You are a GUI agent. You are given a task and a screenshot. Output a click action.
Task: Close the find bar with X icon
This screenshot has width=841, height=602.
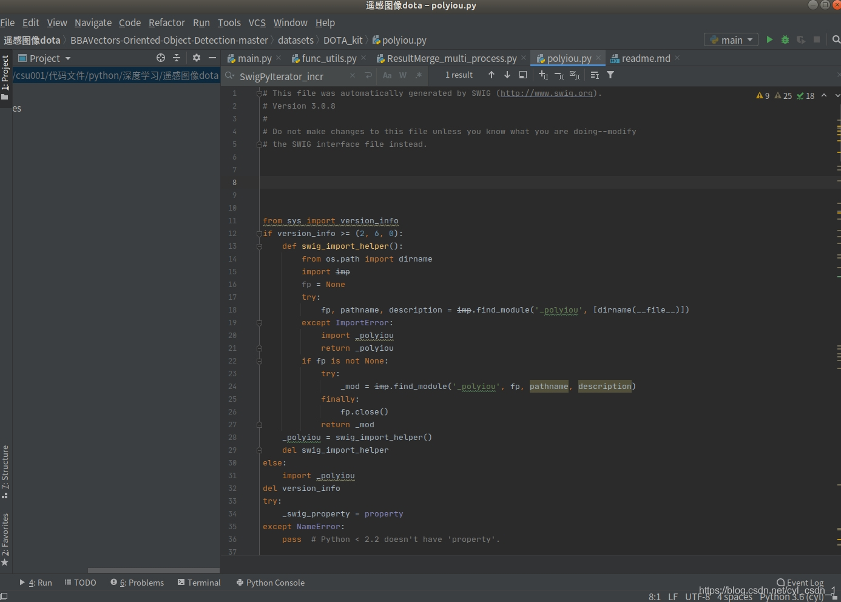point(839,75)
